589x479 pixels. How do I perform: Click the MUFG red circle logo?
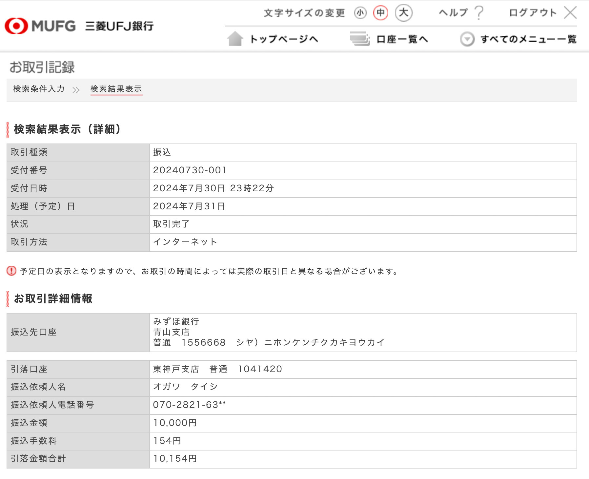click(16, 26)
